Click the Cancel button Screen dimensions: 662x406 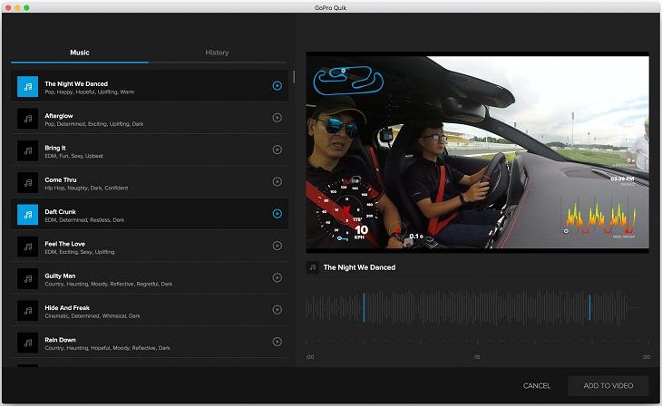coord(537,386)
